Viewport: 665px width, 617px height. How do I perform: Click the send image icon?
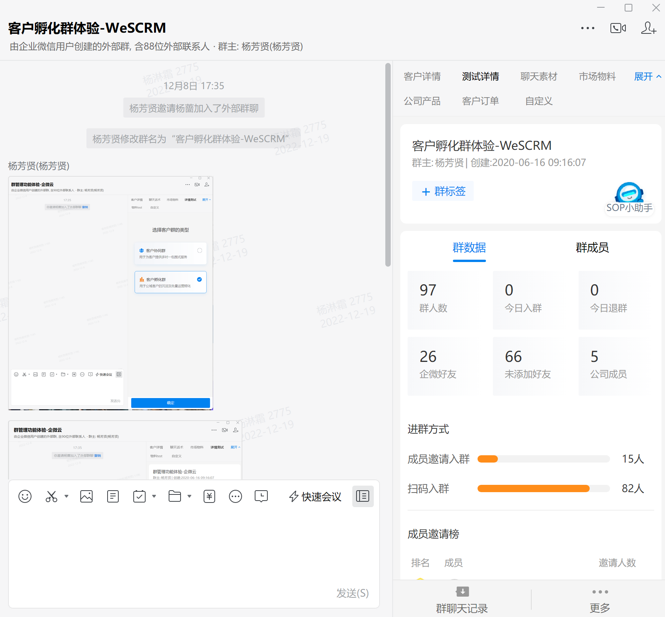coord(86,496)
